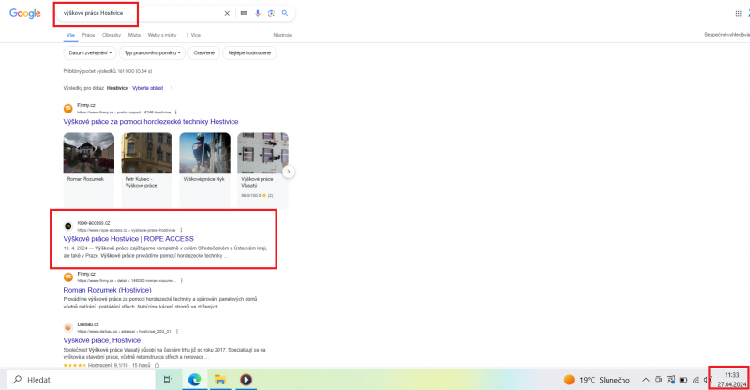Click info icon next to Dalbau rating
Screen dimensions: 750x390
tap(157, 365)
